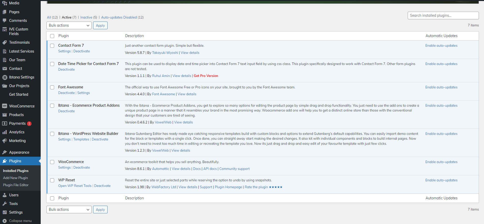This screenshot has height=224, width=484.
Task: Click the Appearance paintbrush icon
Action: (5, 152)
